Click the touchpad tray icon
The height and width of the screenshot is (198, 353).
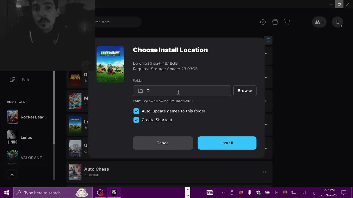304,193
